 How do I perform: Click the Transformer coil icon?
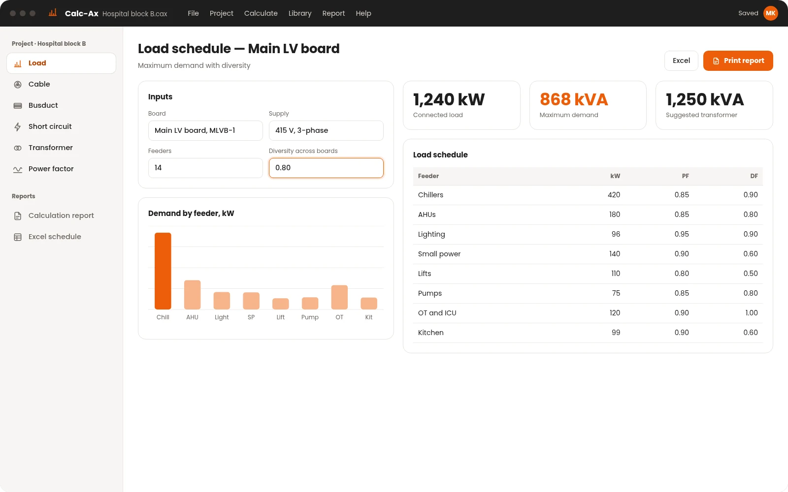point(18,148)
